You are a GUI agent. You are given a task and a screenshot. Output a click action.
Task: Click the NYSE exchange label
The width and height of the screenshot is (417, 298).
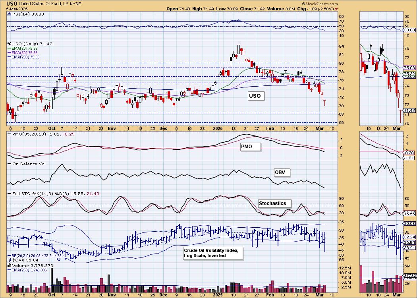coord(75,4)
